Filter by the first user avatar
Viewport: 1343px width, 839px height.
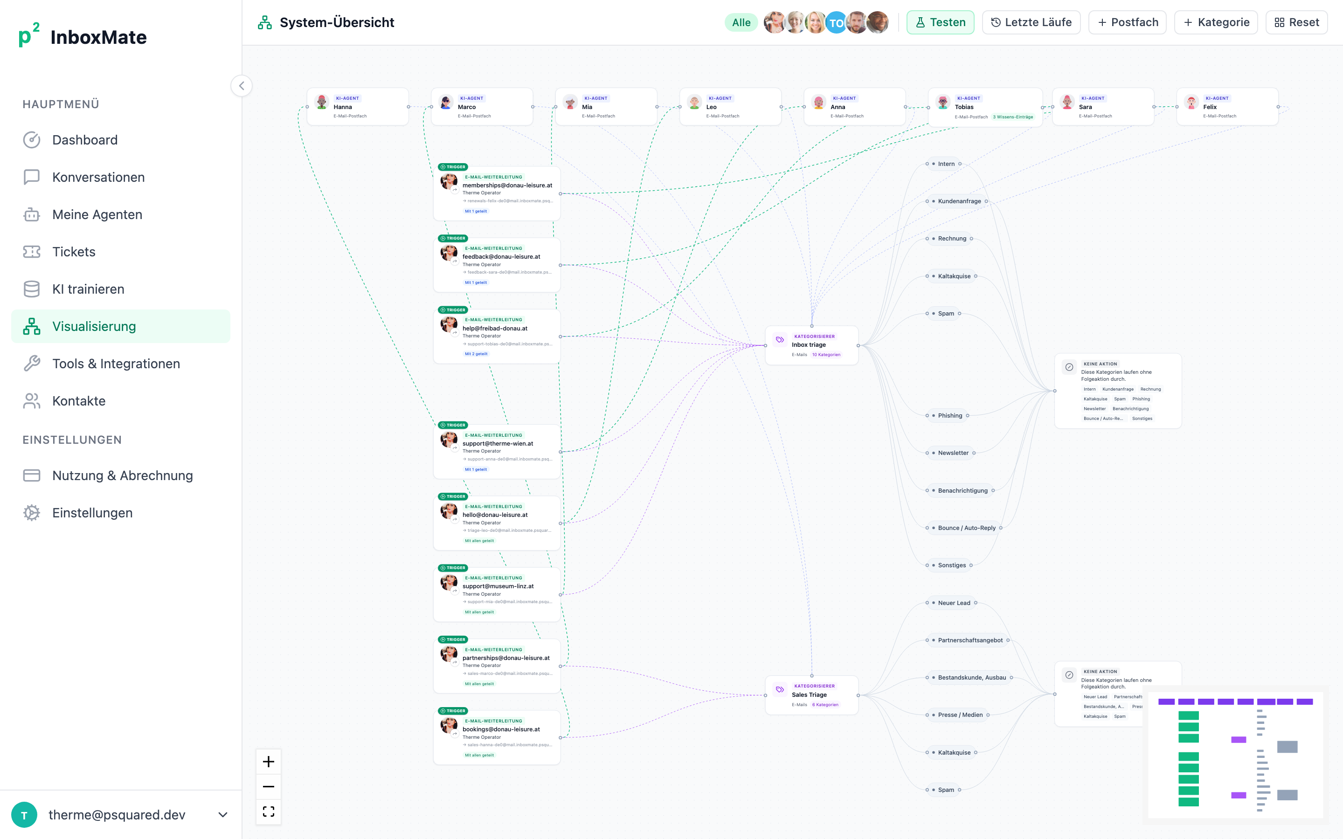[774, 23]
